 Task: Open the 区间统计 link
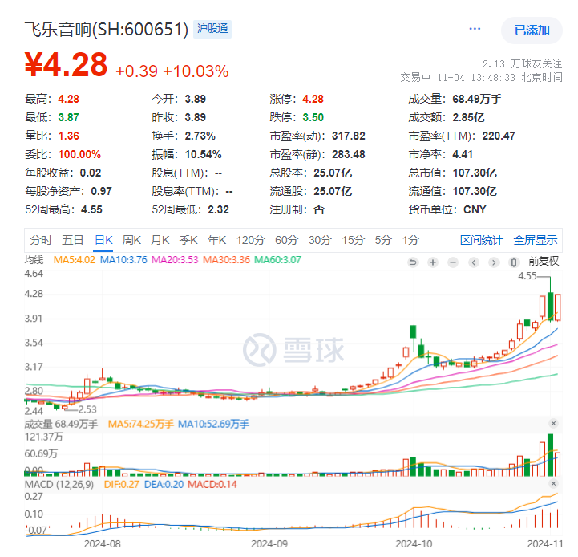pos(482,240)
